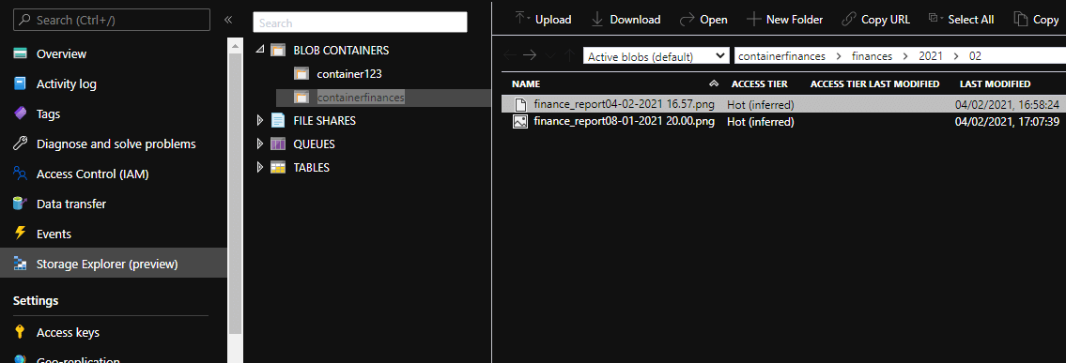
Task: Click the Storage Explorer (preview) icon
Action: tap(20, 264)
